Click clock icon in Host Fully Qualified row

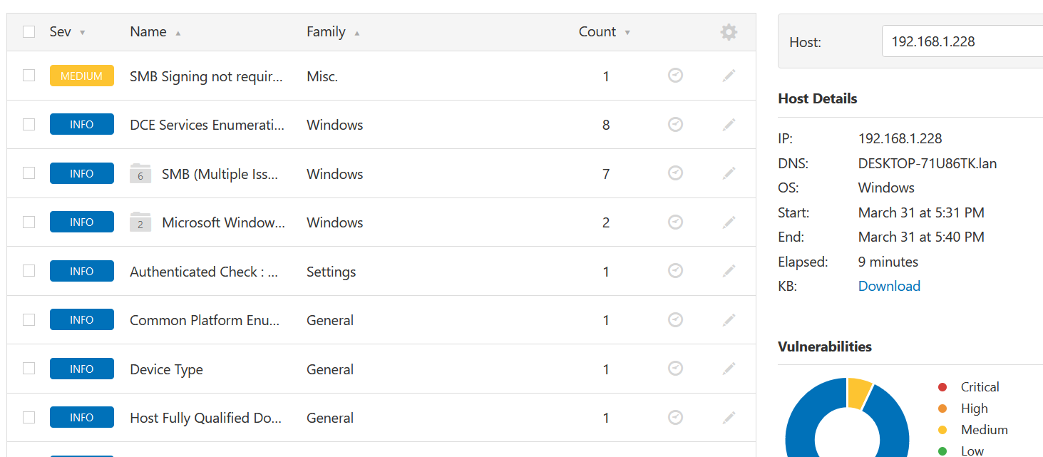[x=676, y=418]
